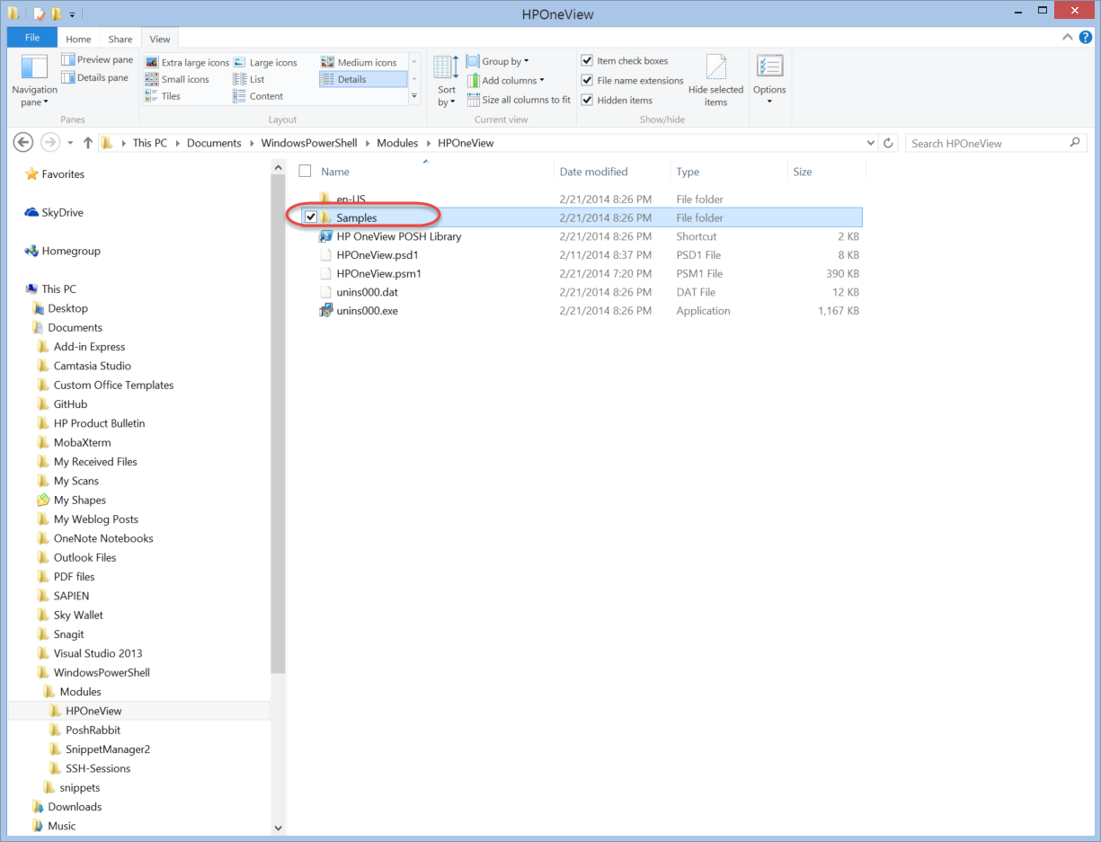Image resolution: width=1101 pixels, height=842 pixels.
Task: Check the select-all checkbox in header
Action: (306, 172)
